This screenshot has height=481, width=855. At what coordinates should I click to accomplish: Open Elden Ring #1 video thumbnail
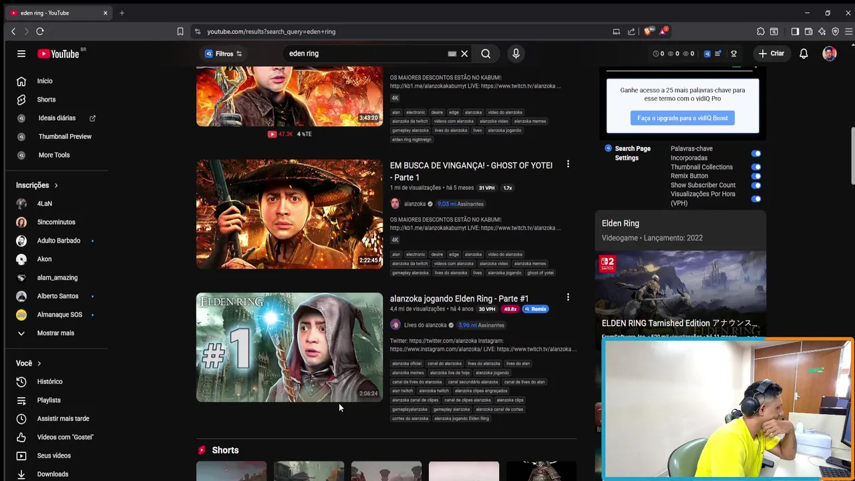[x=289, y=347]
